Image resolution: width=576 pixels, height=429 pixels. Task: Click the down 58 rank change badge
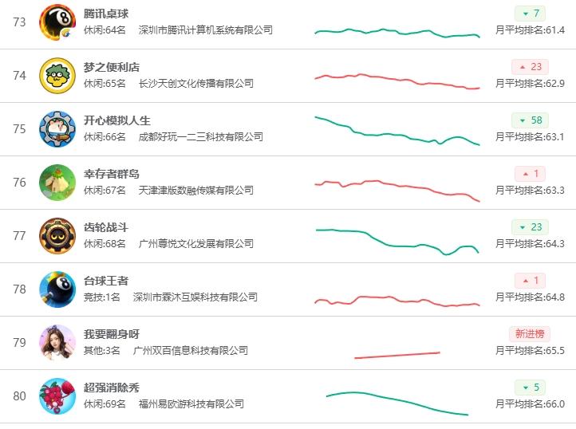point(530,120)
